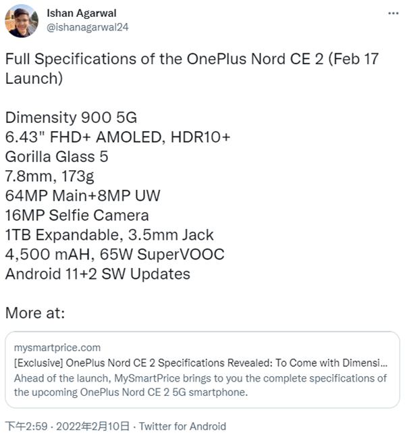Image resolution: width=405 pixels, height=437 pixels.
Task: Click the @ishanagarwal24 handle
Action: pyautogui.click(x=88, y=27)
